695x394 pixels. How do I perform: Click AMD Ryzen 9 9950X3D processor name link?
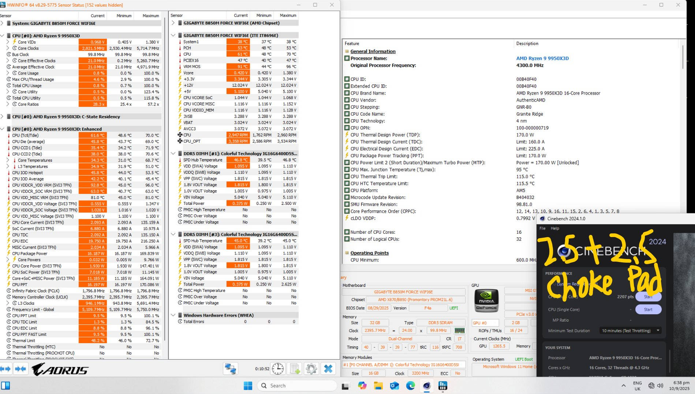pos(542,58)
